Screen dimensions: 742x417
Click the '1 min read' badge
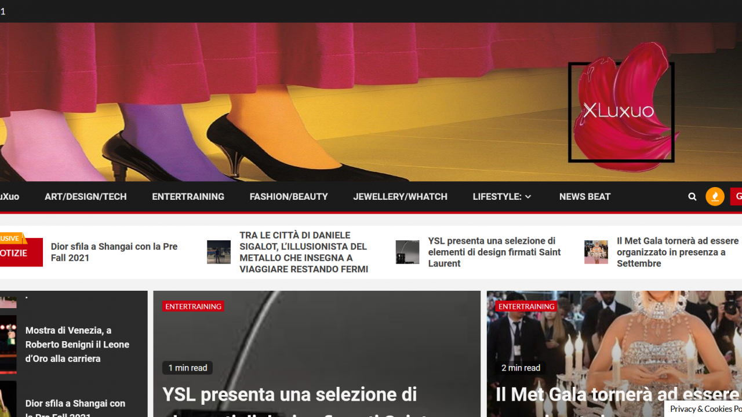[187, 368]
